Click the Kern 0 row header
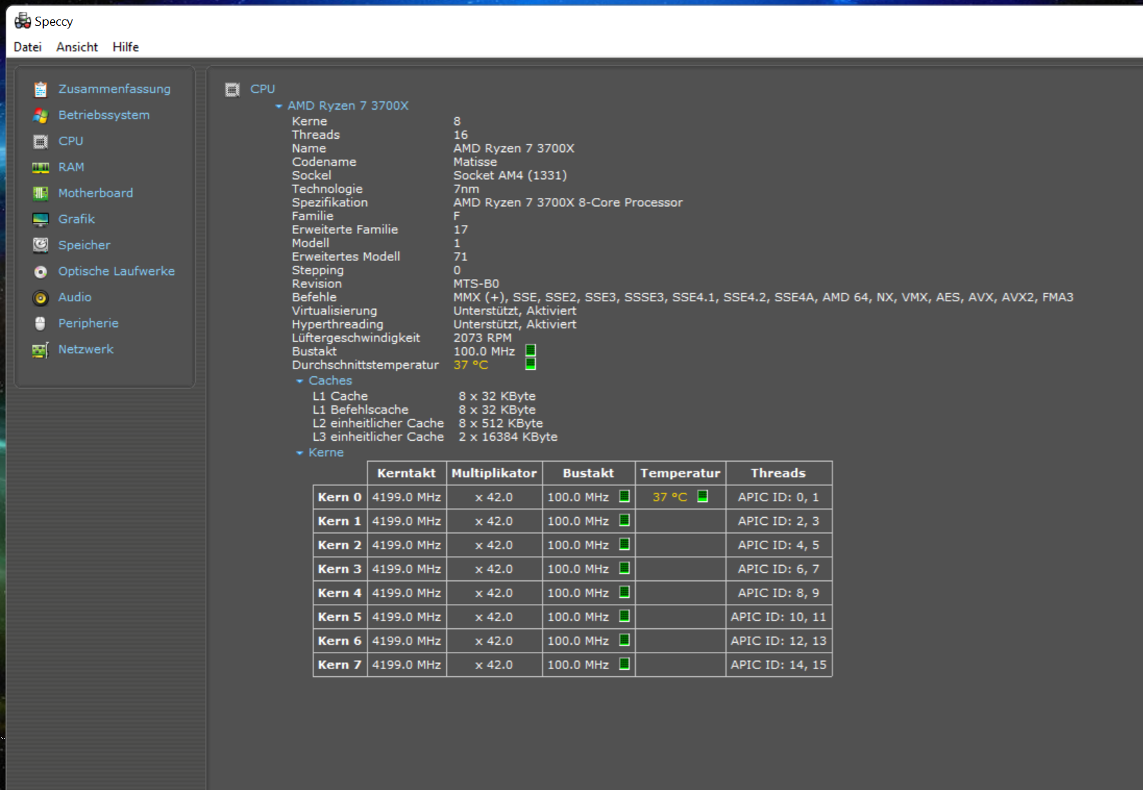 tap(340, 497)
